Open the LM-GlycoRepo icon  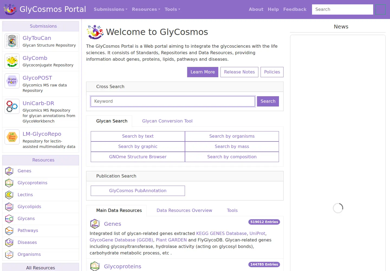coord(12,137)
